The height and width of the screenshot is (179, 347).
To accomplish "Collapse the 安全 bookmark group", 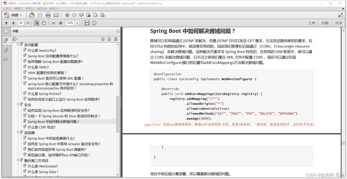I will 18,104.
